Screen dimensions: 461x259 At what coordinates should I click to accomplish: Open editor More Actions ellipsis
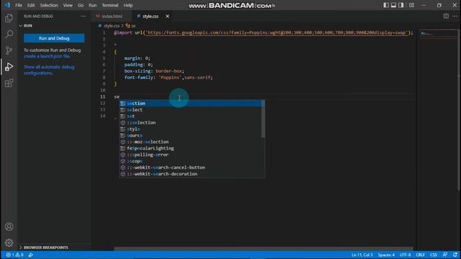coord(455,16)
